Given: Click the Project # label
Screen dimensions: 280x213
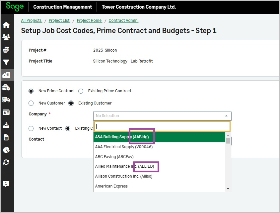Looking at the screenshot, I should coord(37,50).
